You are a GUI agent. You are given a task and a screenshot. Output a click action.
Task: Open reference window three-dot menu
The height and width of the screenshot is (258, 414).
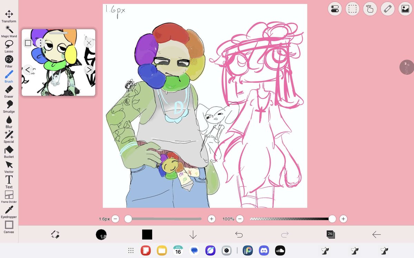(x=40, y=43)
